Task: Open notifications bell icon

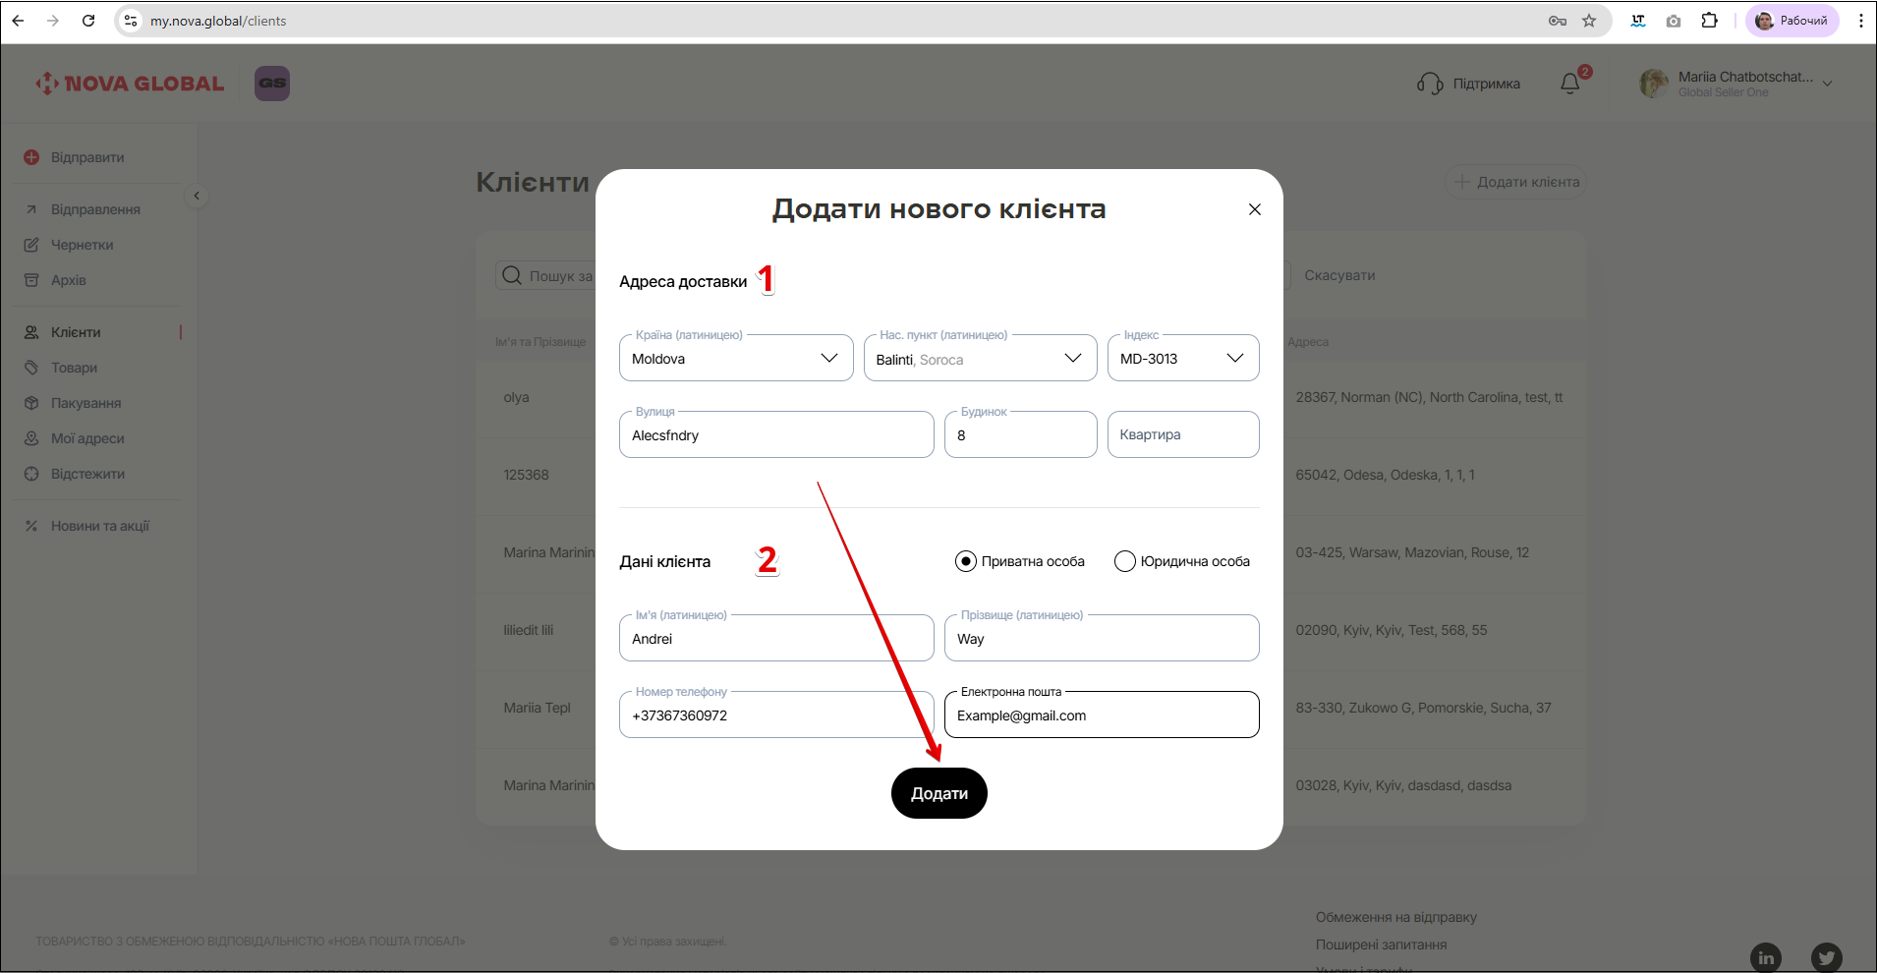Action: point(1570,84)
